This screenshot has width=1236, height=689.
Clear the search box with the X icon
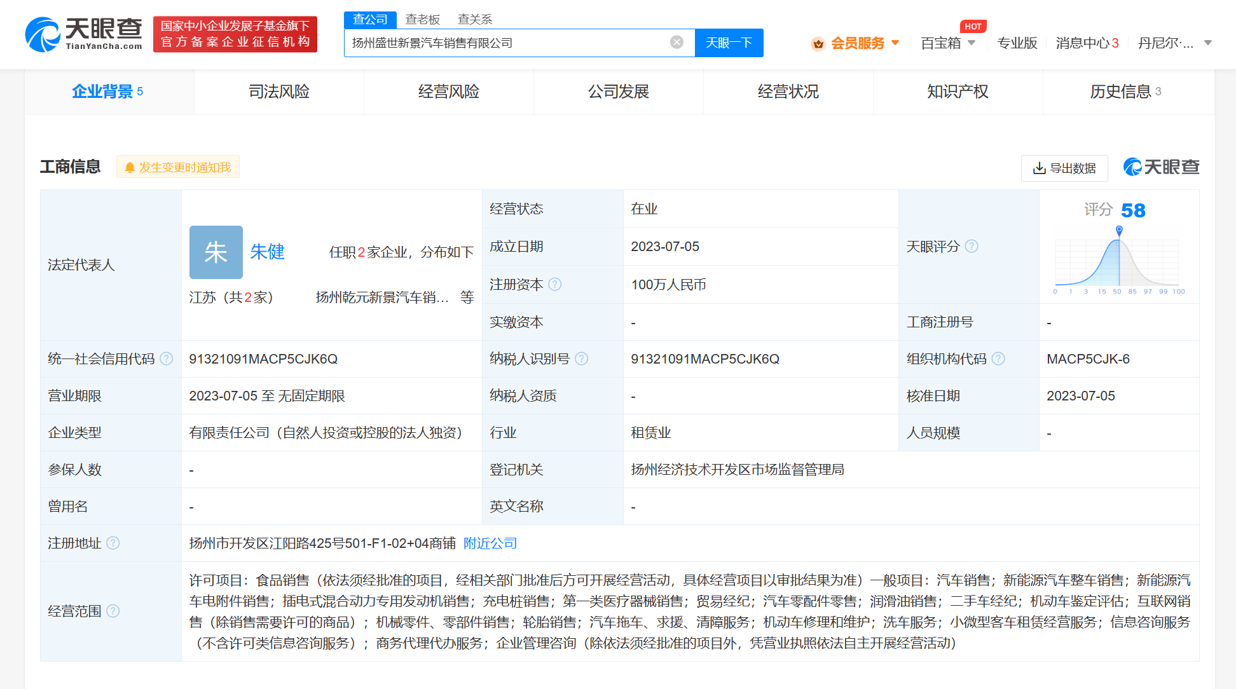point(676,42)
